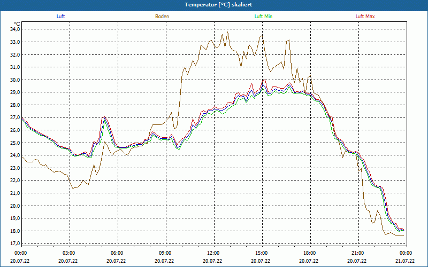Click the 34,0 y-axis label
The width and height of the screenshot is (428, 267).
tap(15, 29)
